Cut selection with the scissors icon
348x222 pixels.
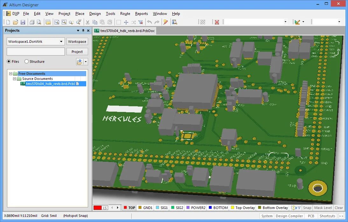point(87,22)
